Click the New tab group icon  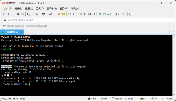[x=115, y=14]
